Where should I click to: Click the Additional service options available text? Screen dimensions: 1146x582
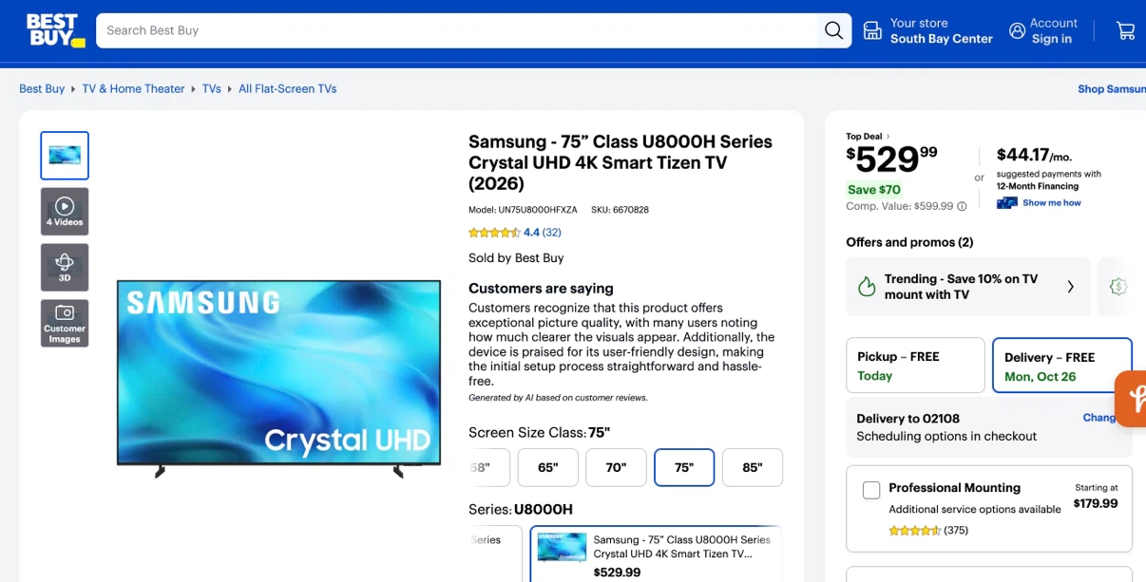975,510
